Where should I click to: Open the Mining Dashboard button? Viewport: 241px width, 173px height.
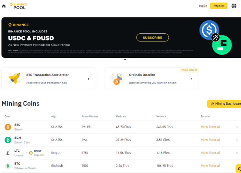(x=224, y=104)
